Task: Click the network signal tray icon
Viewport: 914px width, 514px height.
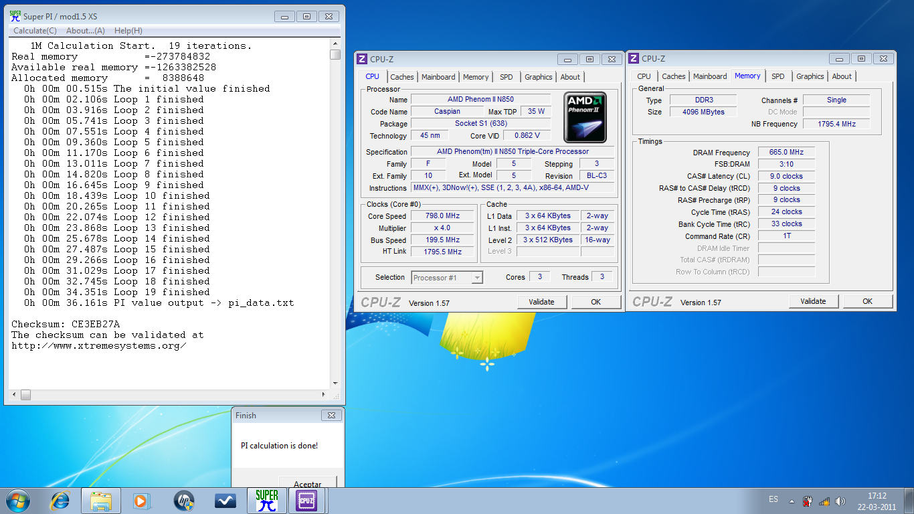Action: tap(824, 501)
